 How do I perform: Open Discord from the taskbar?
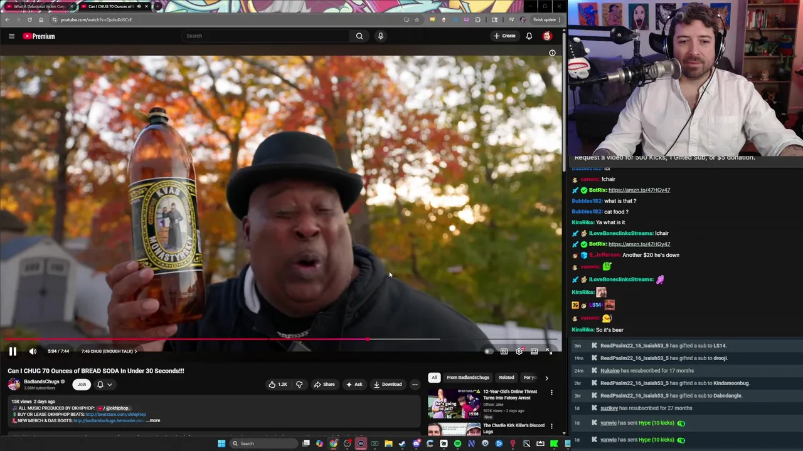[416, 443]
